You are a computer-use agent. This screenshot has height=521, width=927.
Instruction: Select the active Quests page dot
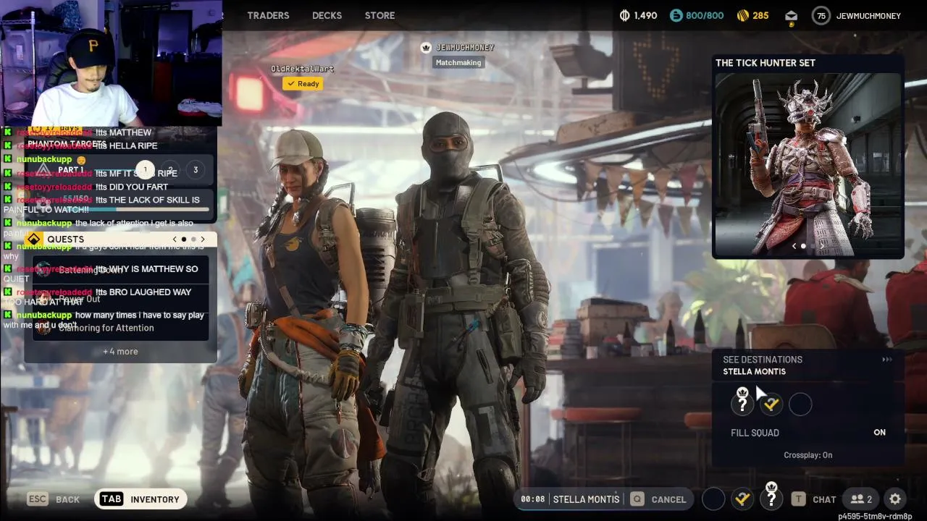tap(184, 239)
